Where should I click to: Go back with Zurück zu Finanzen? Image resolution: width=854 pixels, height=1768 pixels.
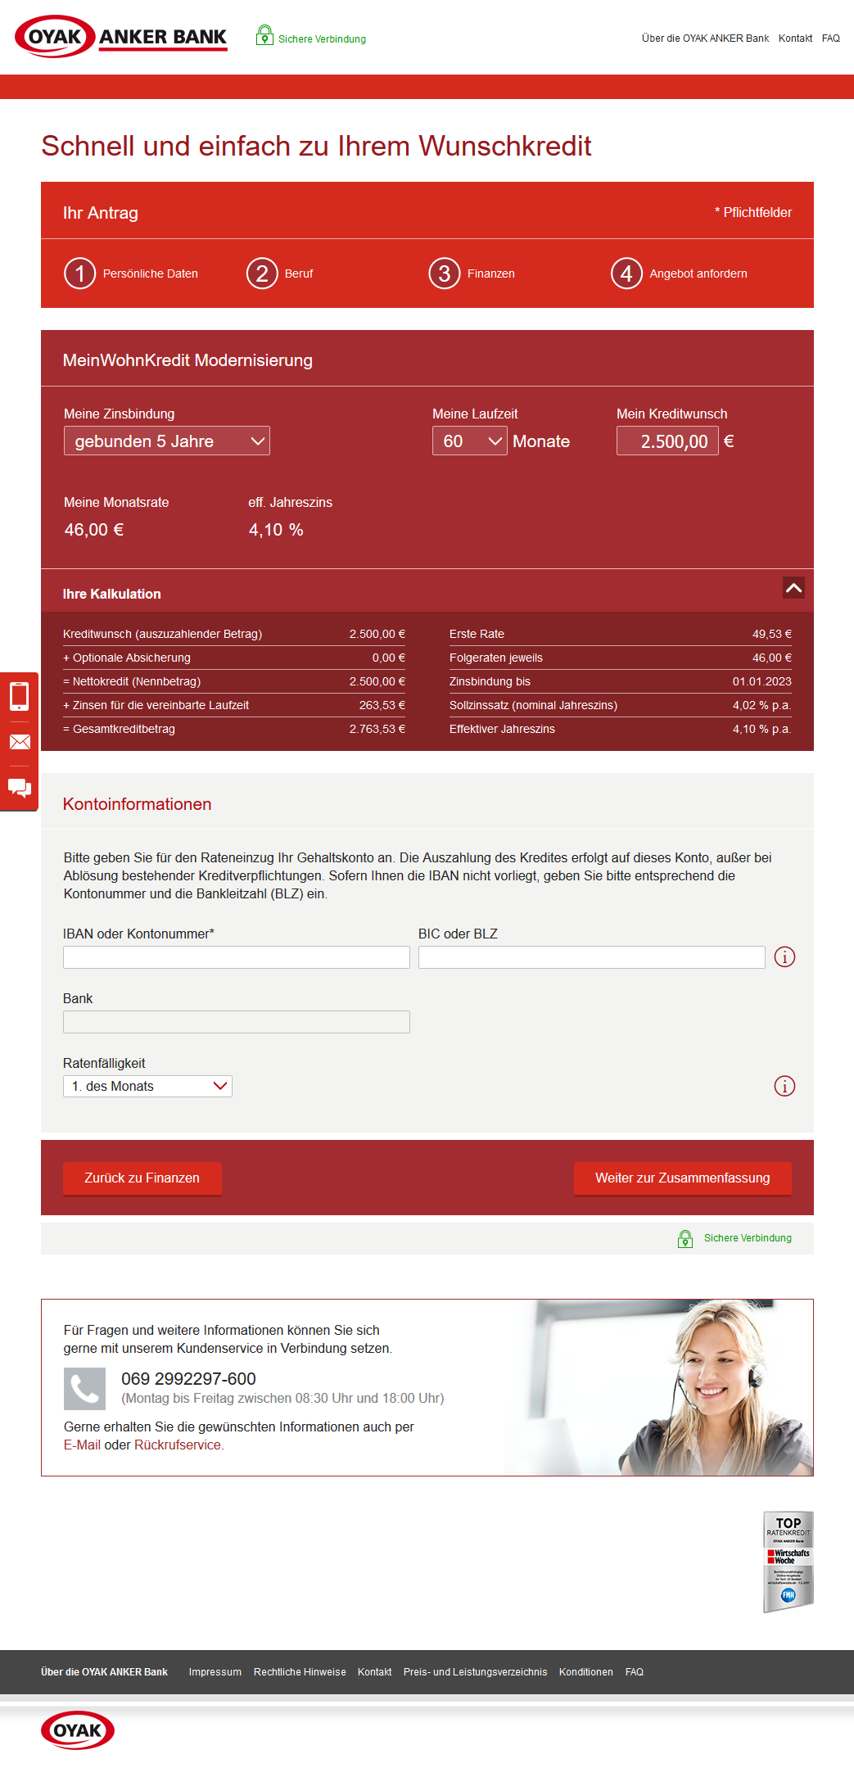142,1178
